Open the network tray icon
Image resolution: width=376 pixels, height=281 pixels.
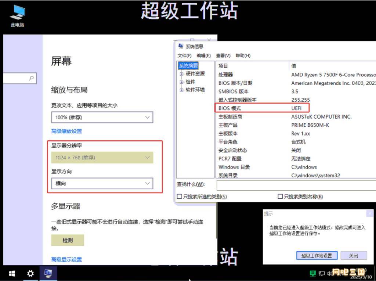tap(322, 273)
